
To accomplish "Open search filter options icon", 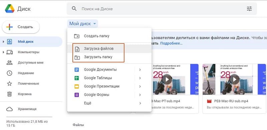I will pos(249,9).
